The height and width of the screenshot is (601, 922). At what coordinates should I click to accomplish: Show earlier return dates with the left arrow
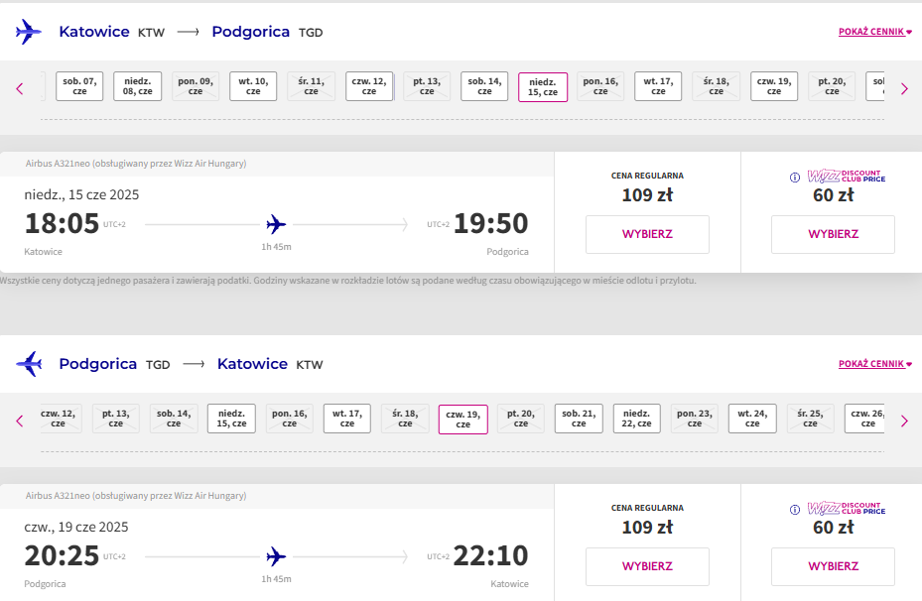coord(20,421)
